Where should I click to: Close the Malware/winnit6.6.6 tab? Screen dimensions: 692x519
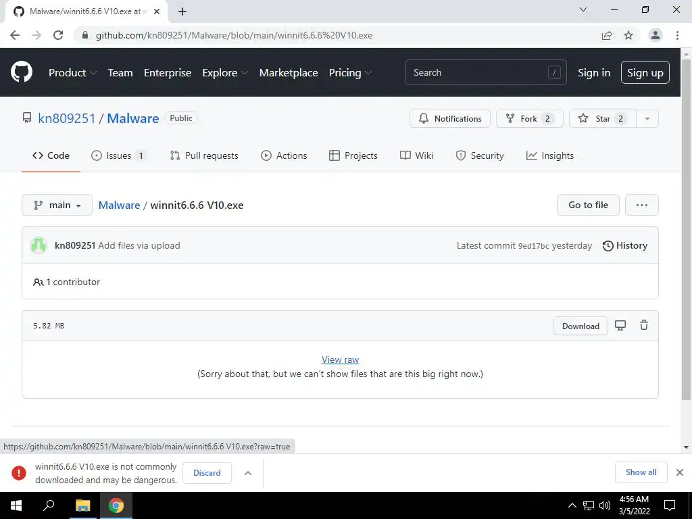157,11
